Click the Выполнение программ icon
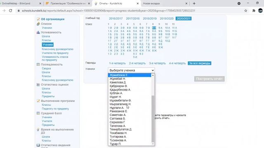The height and width of the screenshot is (148, 264). [38, 101]
